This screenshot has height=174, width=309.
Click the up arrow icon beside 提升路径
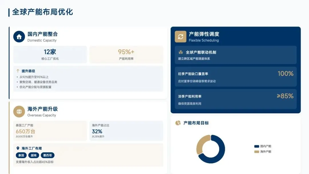(x=18, y=71)
